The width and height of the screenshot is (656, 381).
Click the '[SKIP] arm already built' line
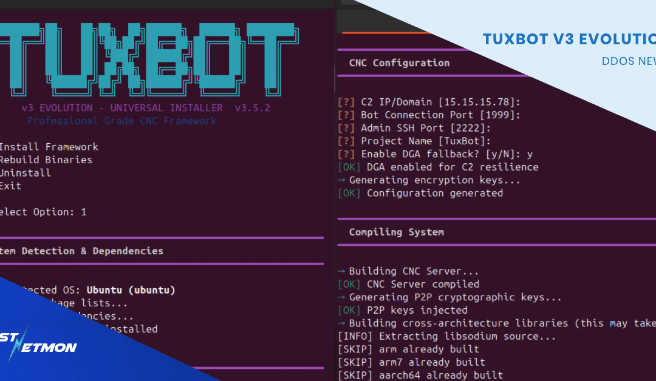pos(409,349)
